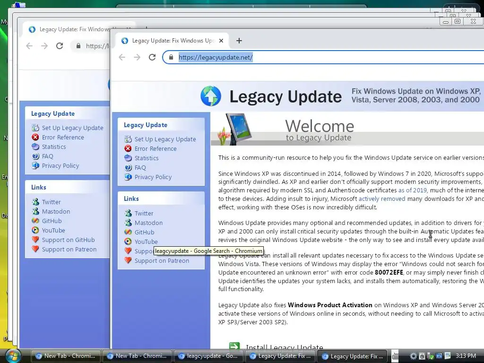Open FAQ link in front window sidebar
484x363 pixels.
pyautogui.click(x=140, y=168)
